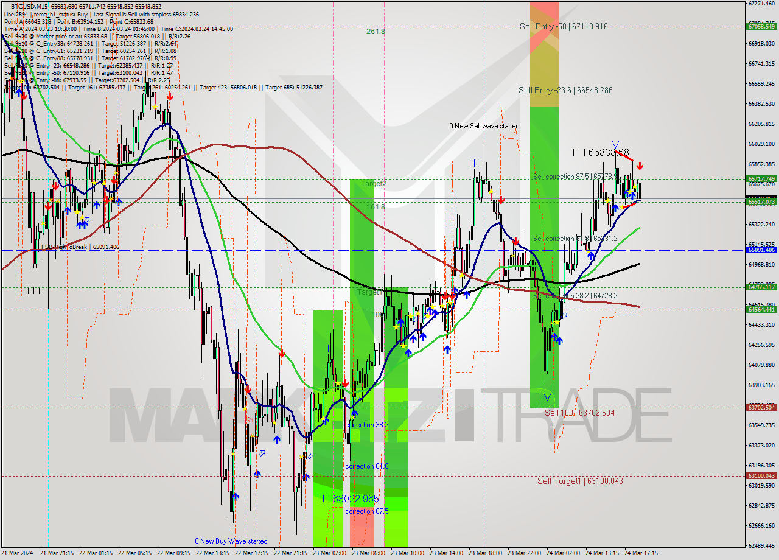This screenshot has width=779, height=560.
Task: Click the '161.8' Fibonacci label
Action: pos(376,207)
